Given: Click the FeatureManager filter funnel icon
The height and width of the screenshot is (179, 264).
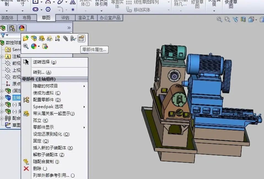Looking at the screenshot, I should 3,35.
